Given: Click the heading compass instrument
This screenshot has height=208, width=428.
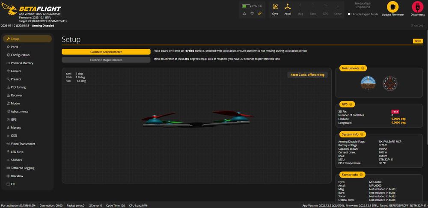Looking at the screenshot, I should pos(390,83).
